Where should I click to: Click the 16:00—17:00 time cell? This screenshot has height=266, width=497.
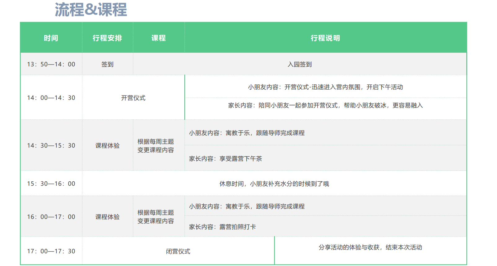[x=51, y=217]
